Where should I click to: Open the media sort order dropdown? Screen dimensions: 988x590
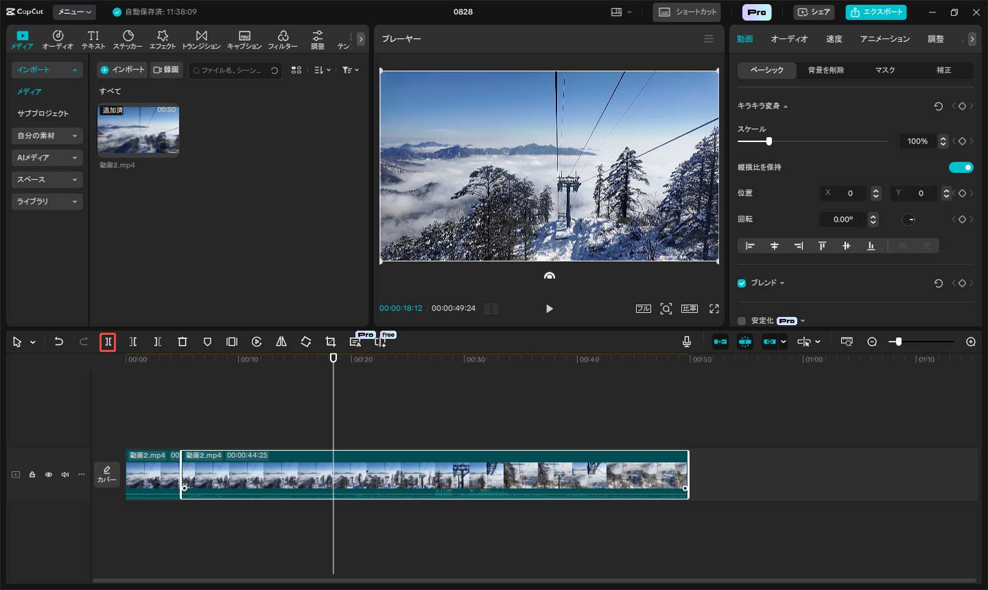coord(322,70)
